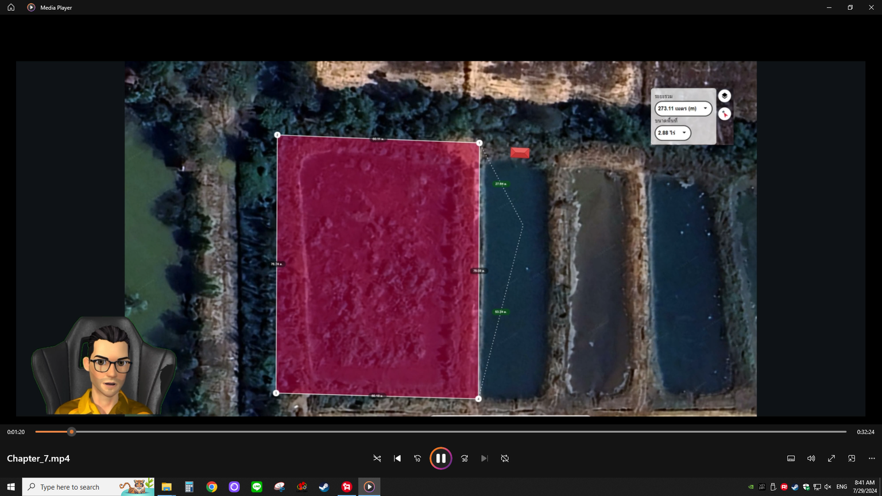Pause the video playback
882x496 pixels.
[x=440, y=458]
